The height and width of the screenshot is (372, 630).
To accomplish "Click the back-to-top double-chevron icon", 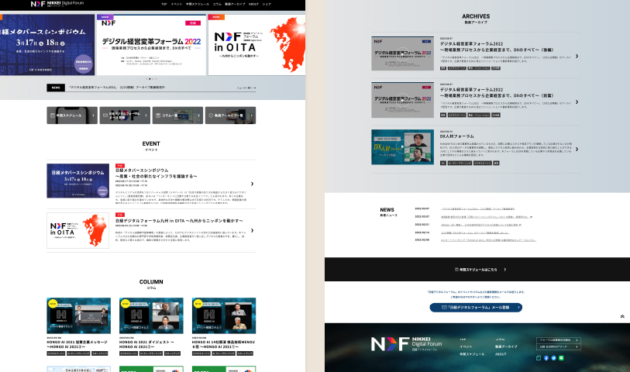I will [x=622, y=316].
